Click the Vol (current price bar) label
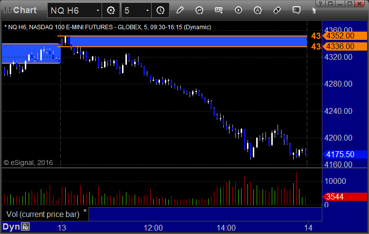 43,214
